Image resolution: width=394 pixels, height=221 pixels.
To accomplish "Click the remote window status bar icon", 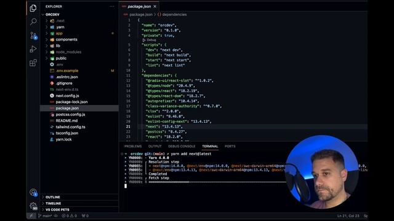I will point(31,215).
